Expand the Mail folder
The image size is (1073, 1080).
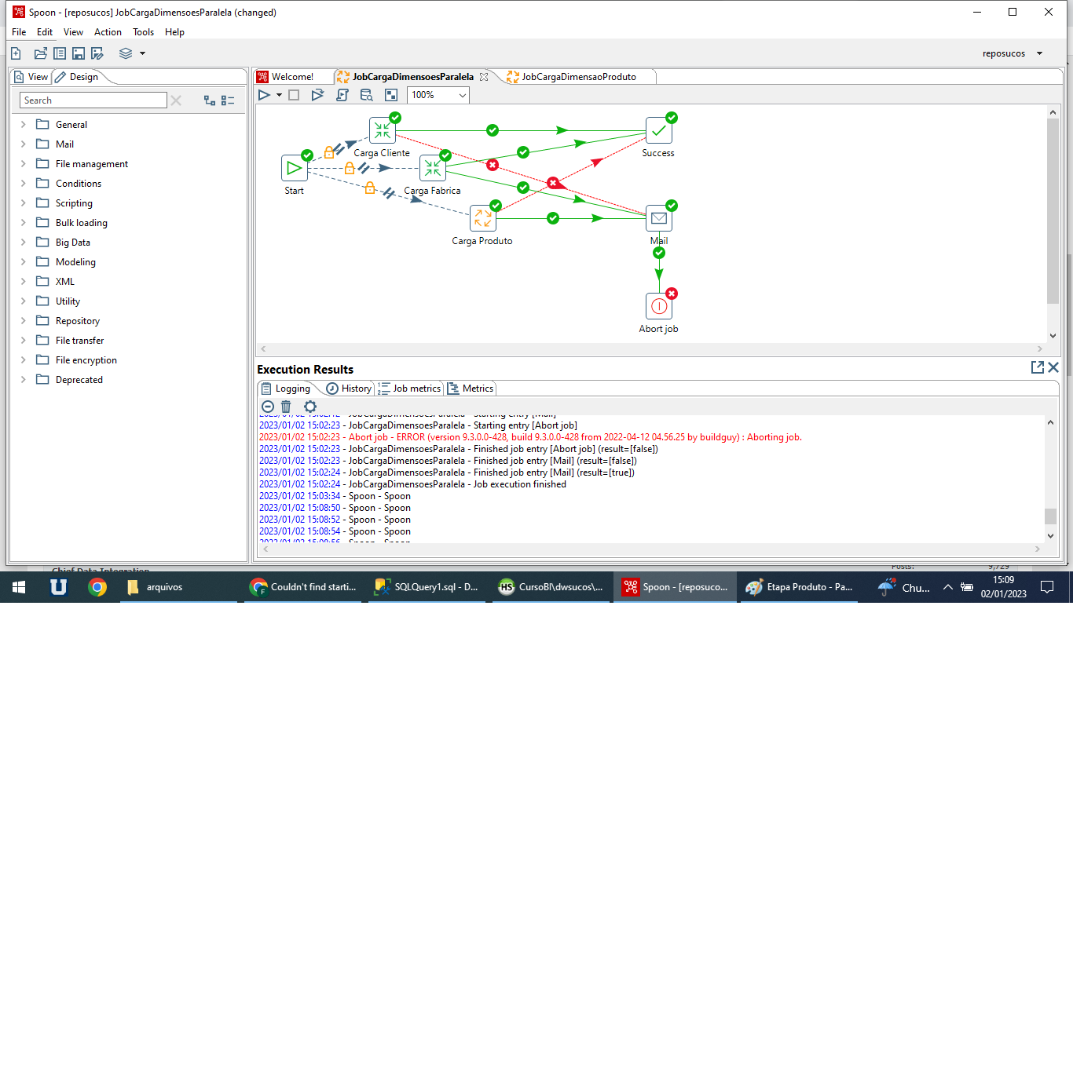pyautogui.click(x=23, y=144)
